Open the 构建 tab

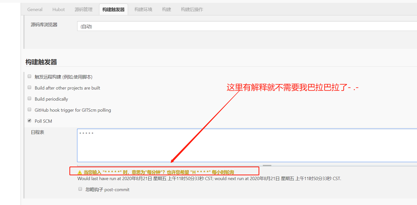(166, 10)
